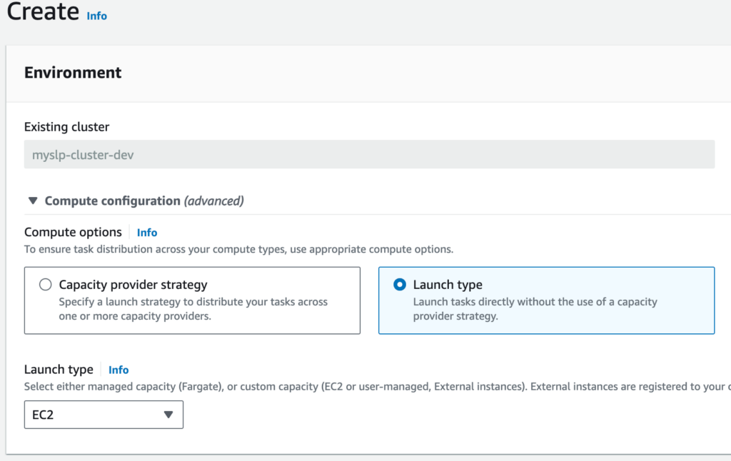Click the myslp-cluster-dev existing cluster field
The height and width of the screenshot is (461, 731).
369,154
